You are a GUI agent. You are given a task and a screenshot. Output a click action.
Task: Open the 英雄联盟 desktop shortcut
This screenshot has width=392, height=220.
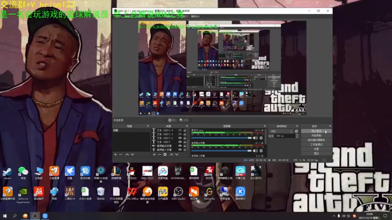pyautogui.click(x=116, y=173)
